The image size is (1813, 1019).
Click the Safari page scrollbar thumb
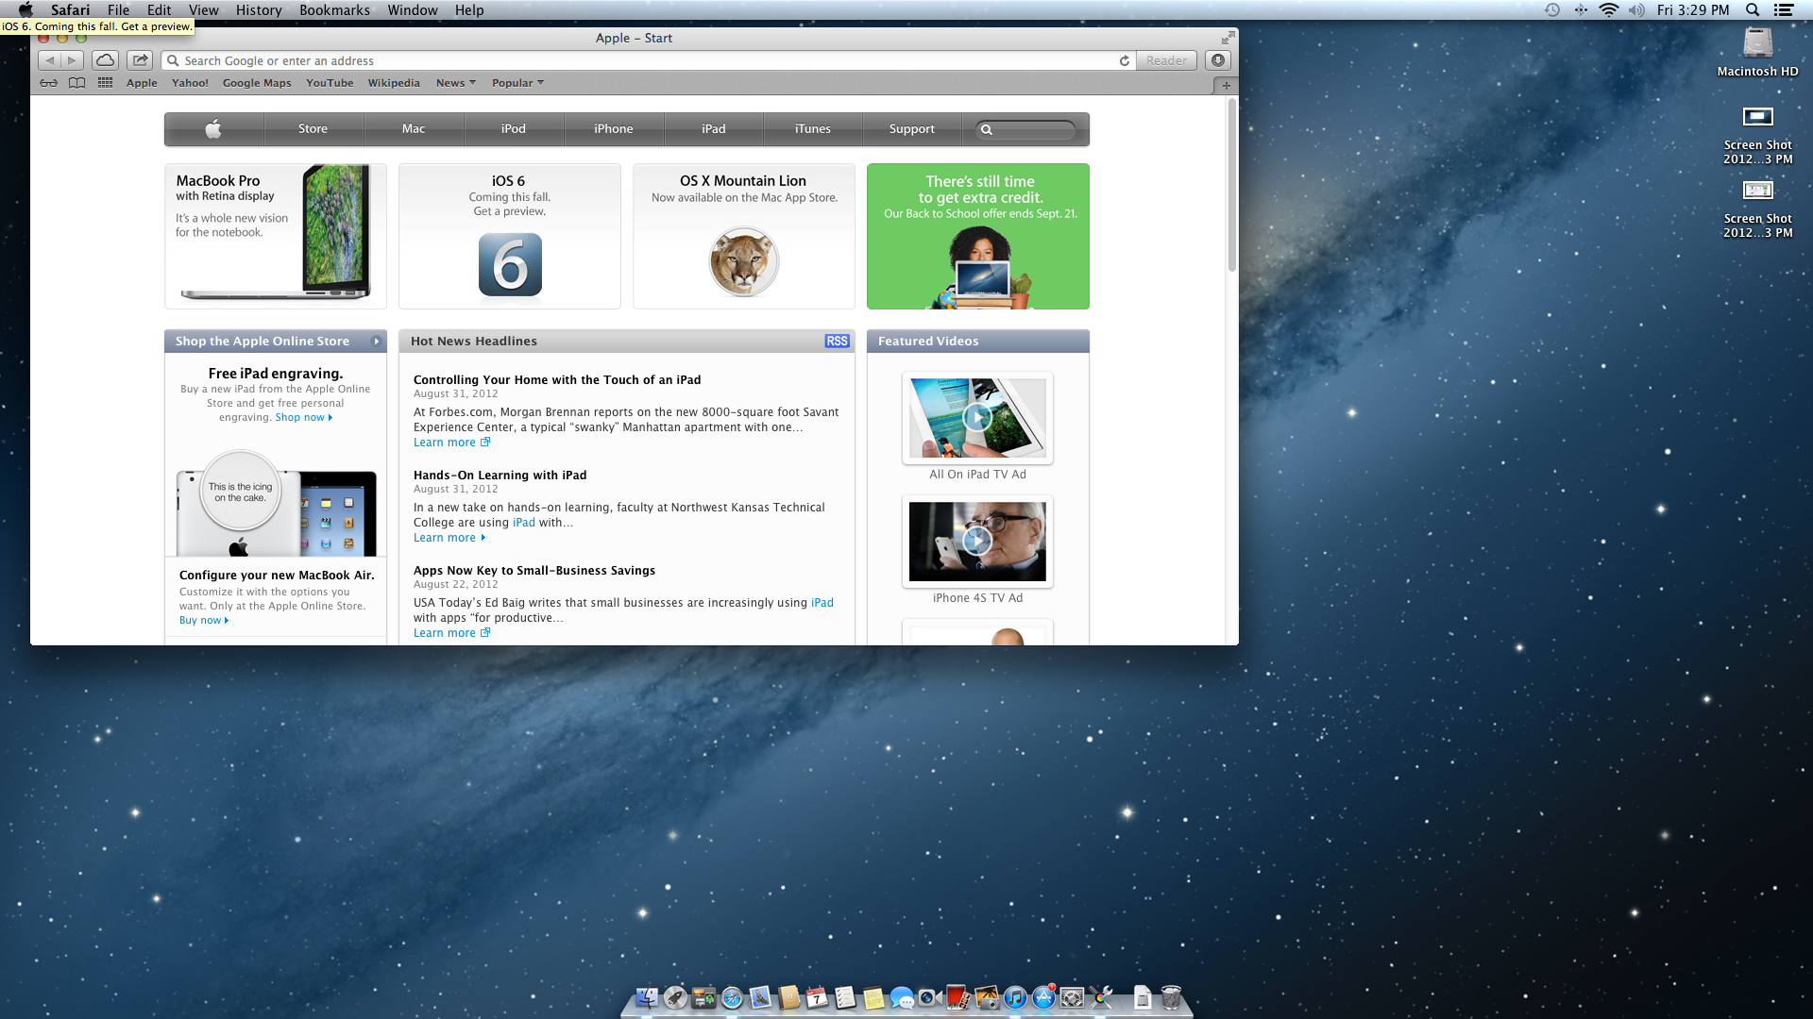tap(1231, 185)
